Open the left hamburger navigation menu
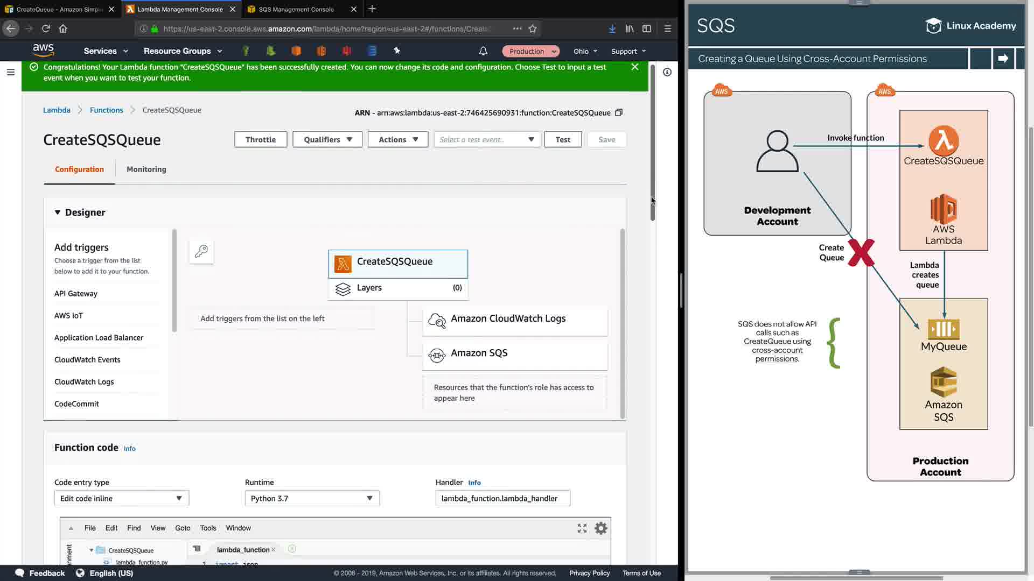 click(x=10, y=72)
